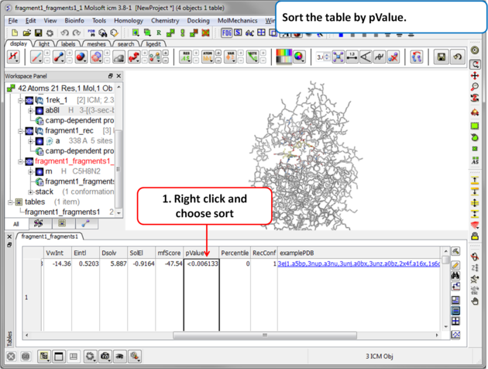Open the Chemistry menu
The image size is (488, 369).
(165, 21)
